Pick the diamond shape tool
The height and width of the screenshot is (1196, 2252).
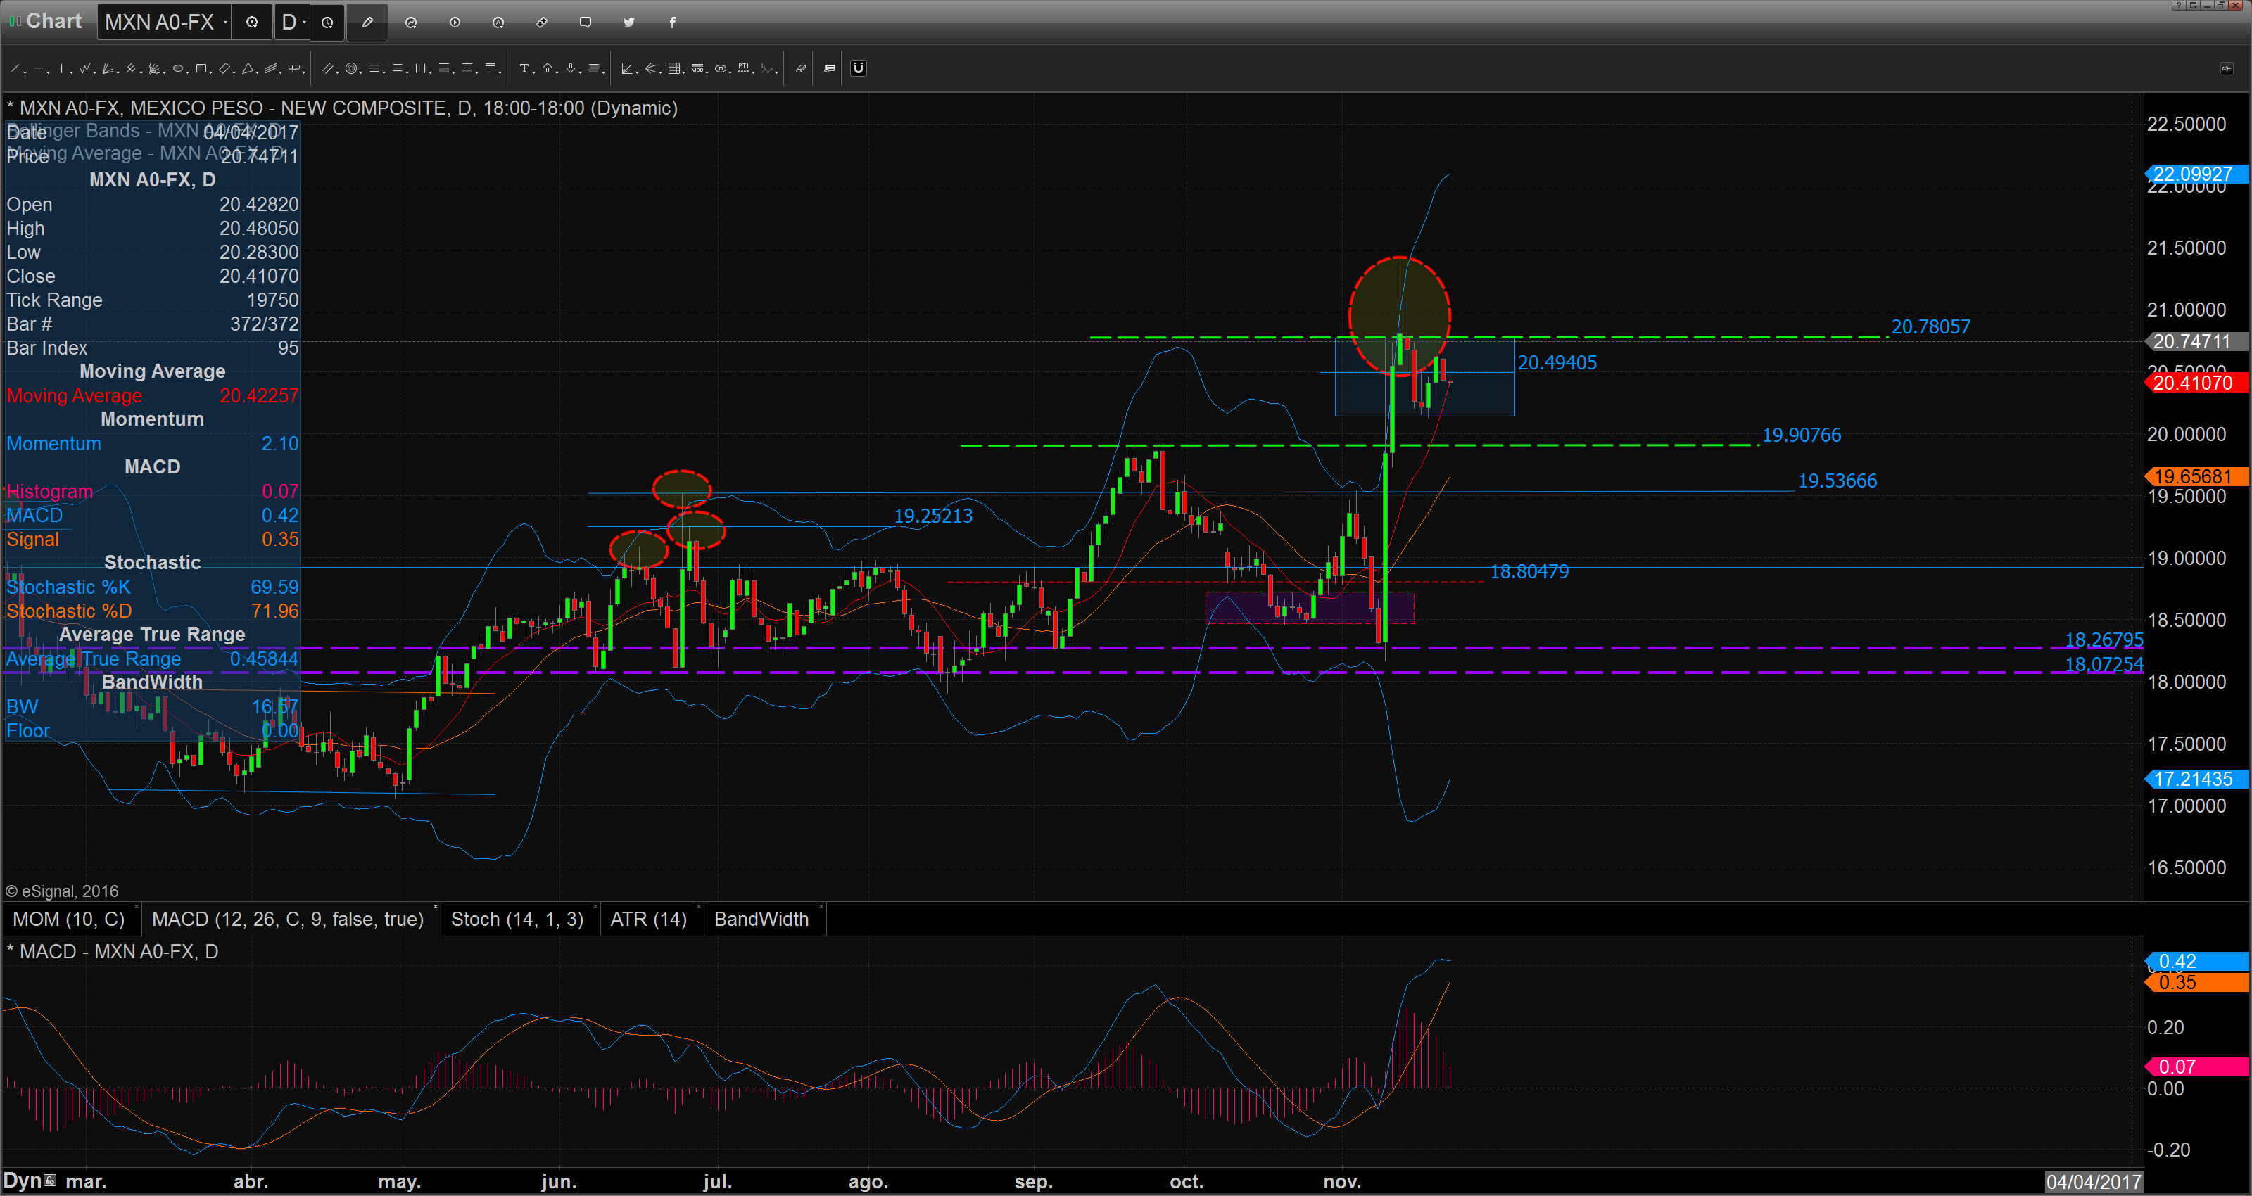point(224,68)
